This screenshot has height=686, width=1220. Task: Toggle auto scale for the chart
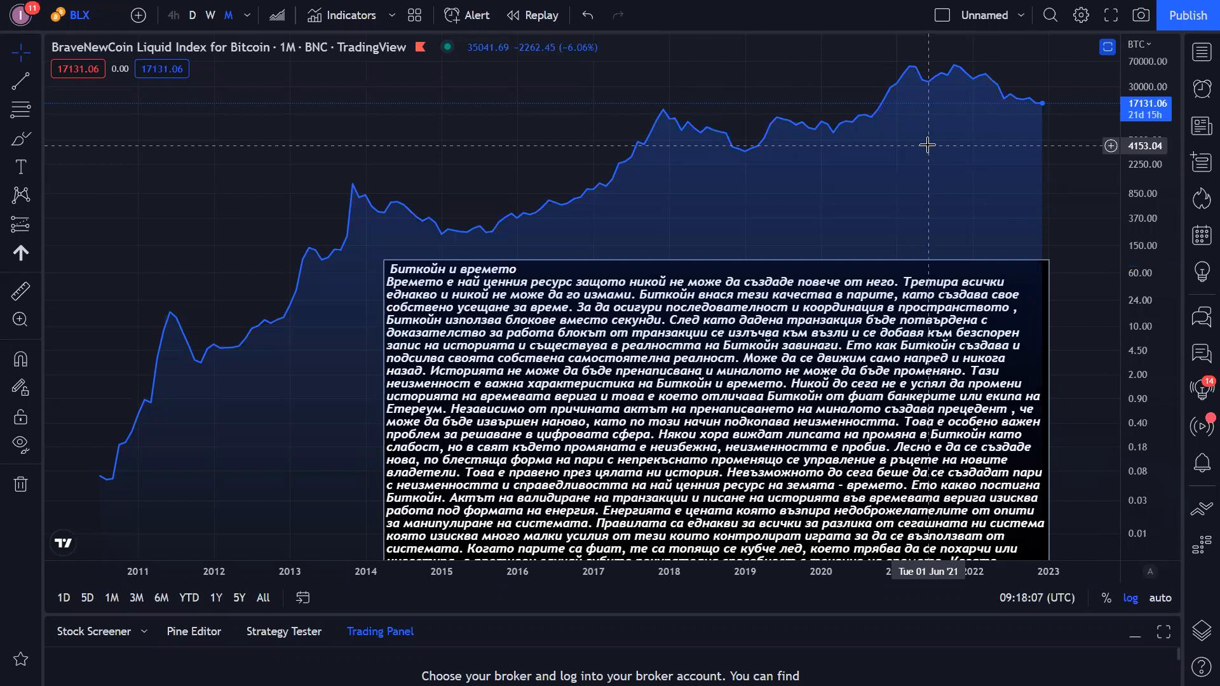[x=1160, y=598]
